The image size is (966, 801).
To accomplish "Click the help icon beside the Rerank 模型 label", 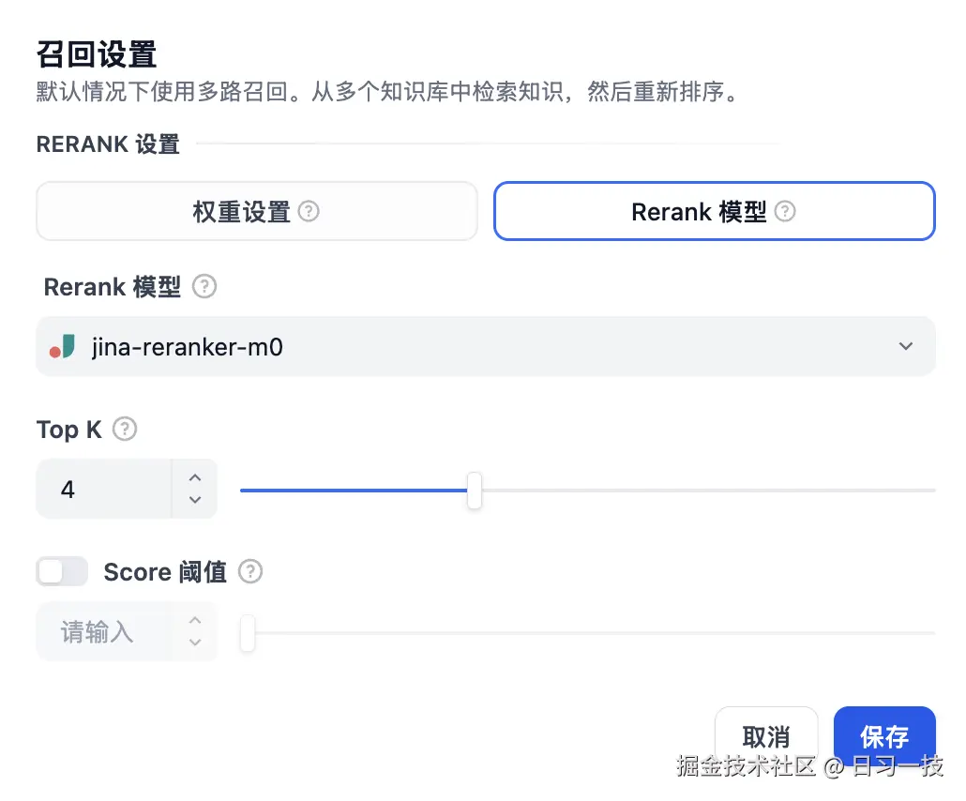I will 204,287.
